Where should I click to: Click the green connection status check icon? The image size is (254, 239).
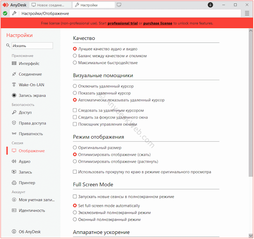pos(5,13)
